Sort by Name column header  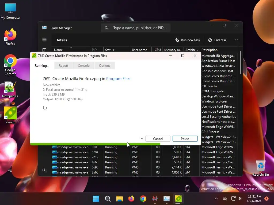(x=71, y=50)
